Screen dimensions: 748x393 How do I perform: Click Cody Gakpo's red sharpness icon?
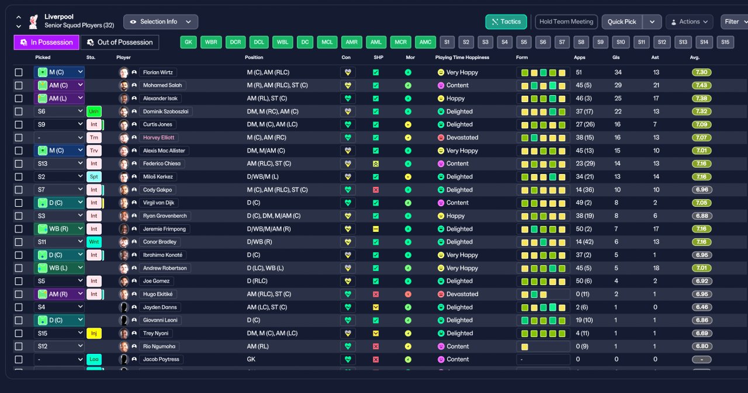(x=376, y=190)
